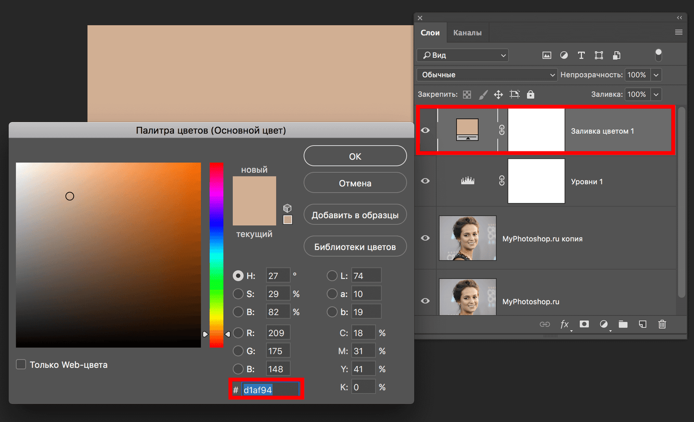
Task: Open the Layers panel menu
Action: coord(678,32)
